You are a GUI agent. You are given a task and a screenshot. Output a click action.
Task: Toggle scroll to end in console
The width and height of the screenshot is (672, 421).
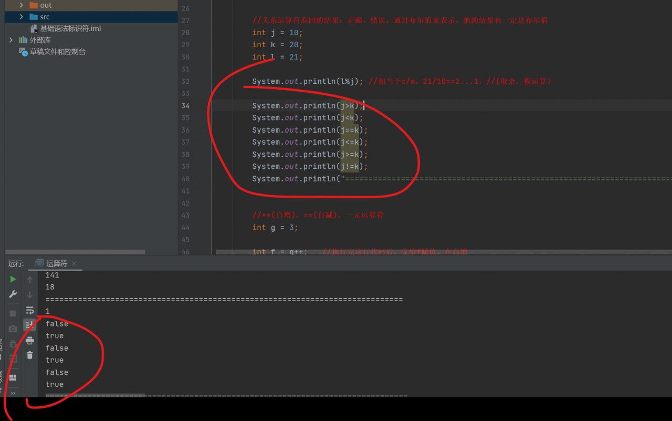pos(30,325)
